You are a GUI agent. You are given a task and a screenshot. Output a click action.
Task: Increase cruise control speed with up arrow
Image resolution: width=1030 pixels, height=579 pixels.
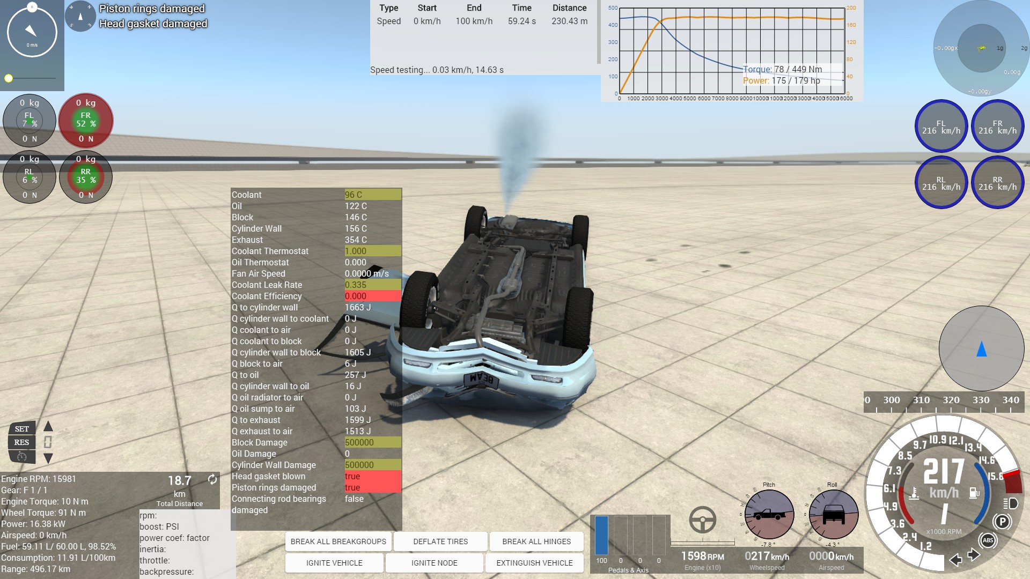[x=48, y=426]
